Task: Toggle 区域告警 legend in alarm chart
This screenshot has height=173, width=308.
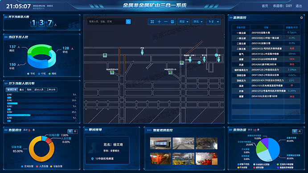Action: (27, 166)
